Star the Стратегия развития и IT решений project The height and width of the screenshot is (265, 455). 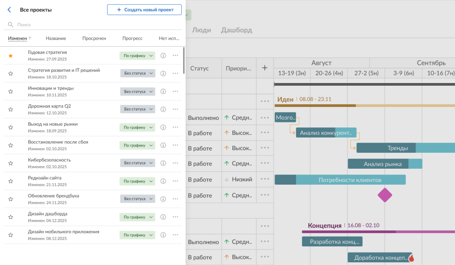[11, 74]
